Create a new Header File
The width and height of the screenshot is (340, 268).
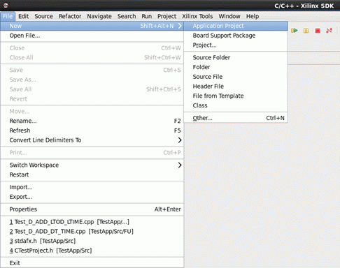[236, 86]
